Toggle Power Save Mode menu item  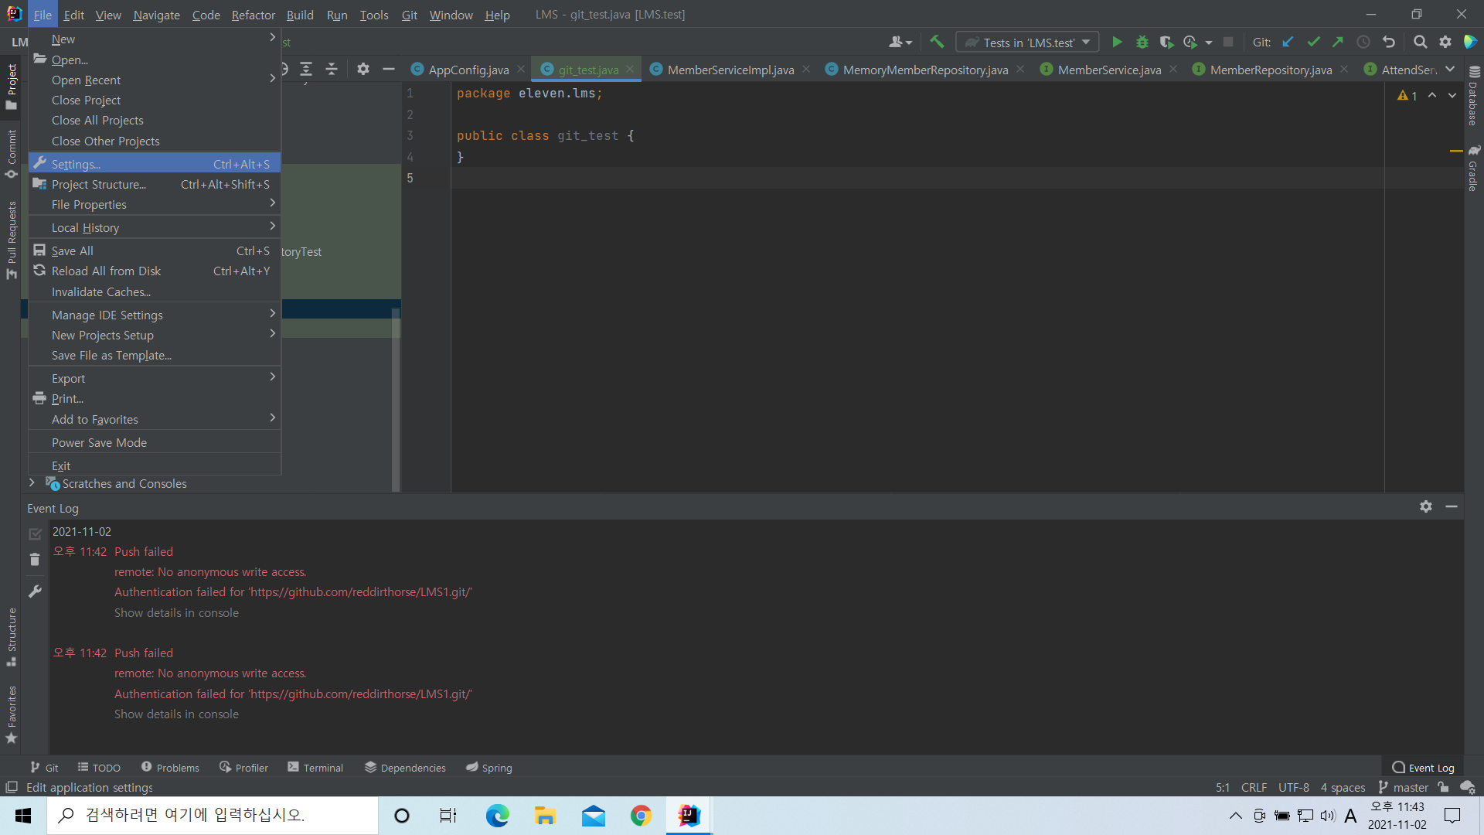(x=99, y=442)
